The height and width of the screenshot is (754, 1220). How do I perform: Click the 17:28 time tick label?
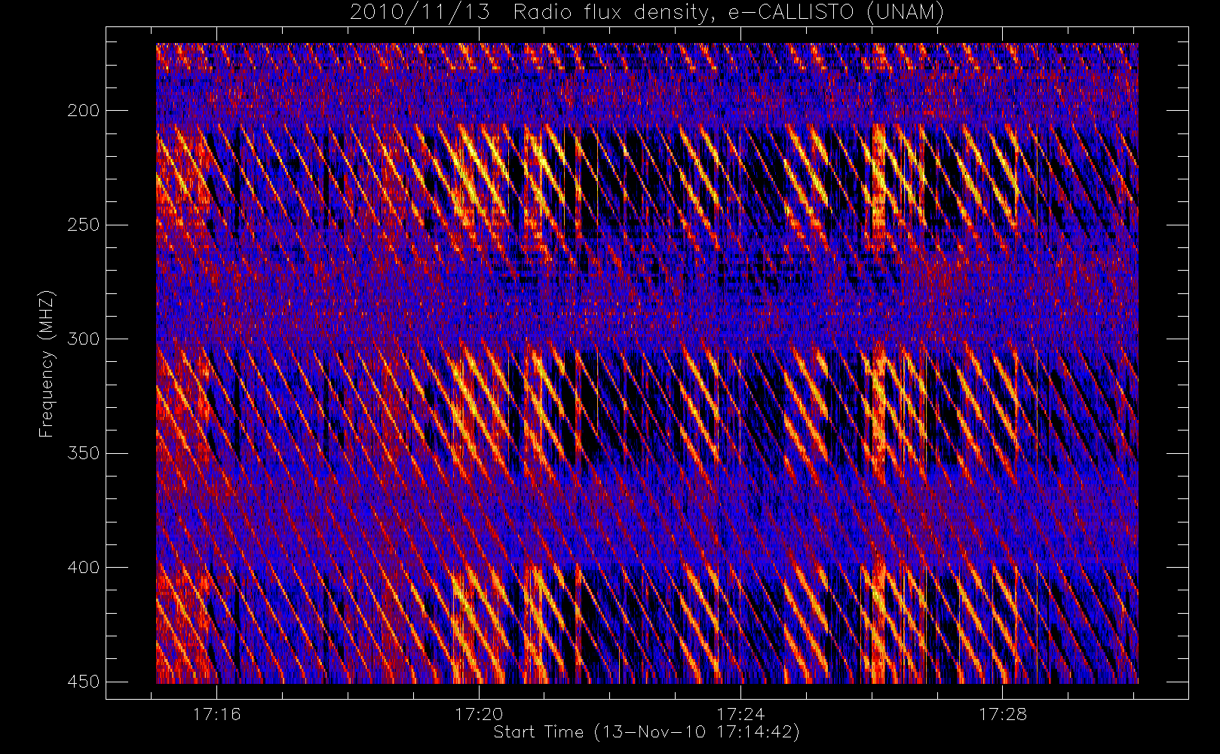tap(1003, 714)
